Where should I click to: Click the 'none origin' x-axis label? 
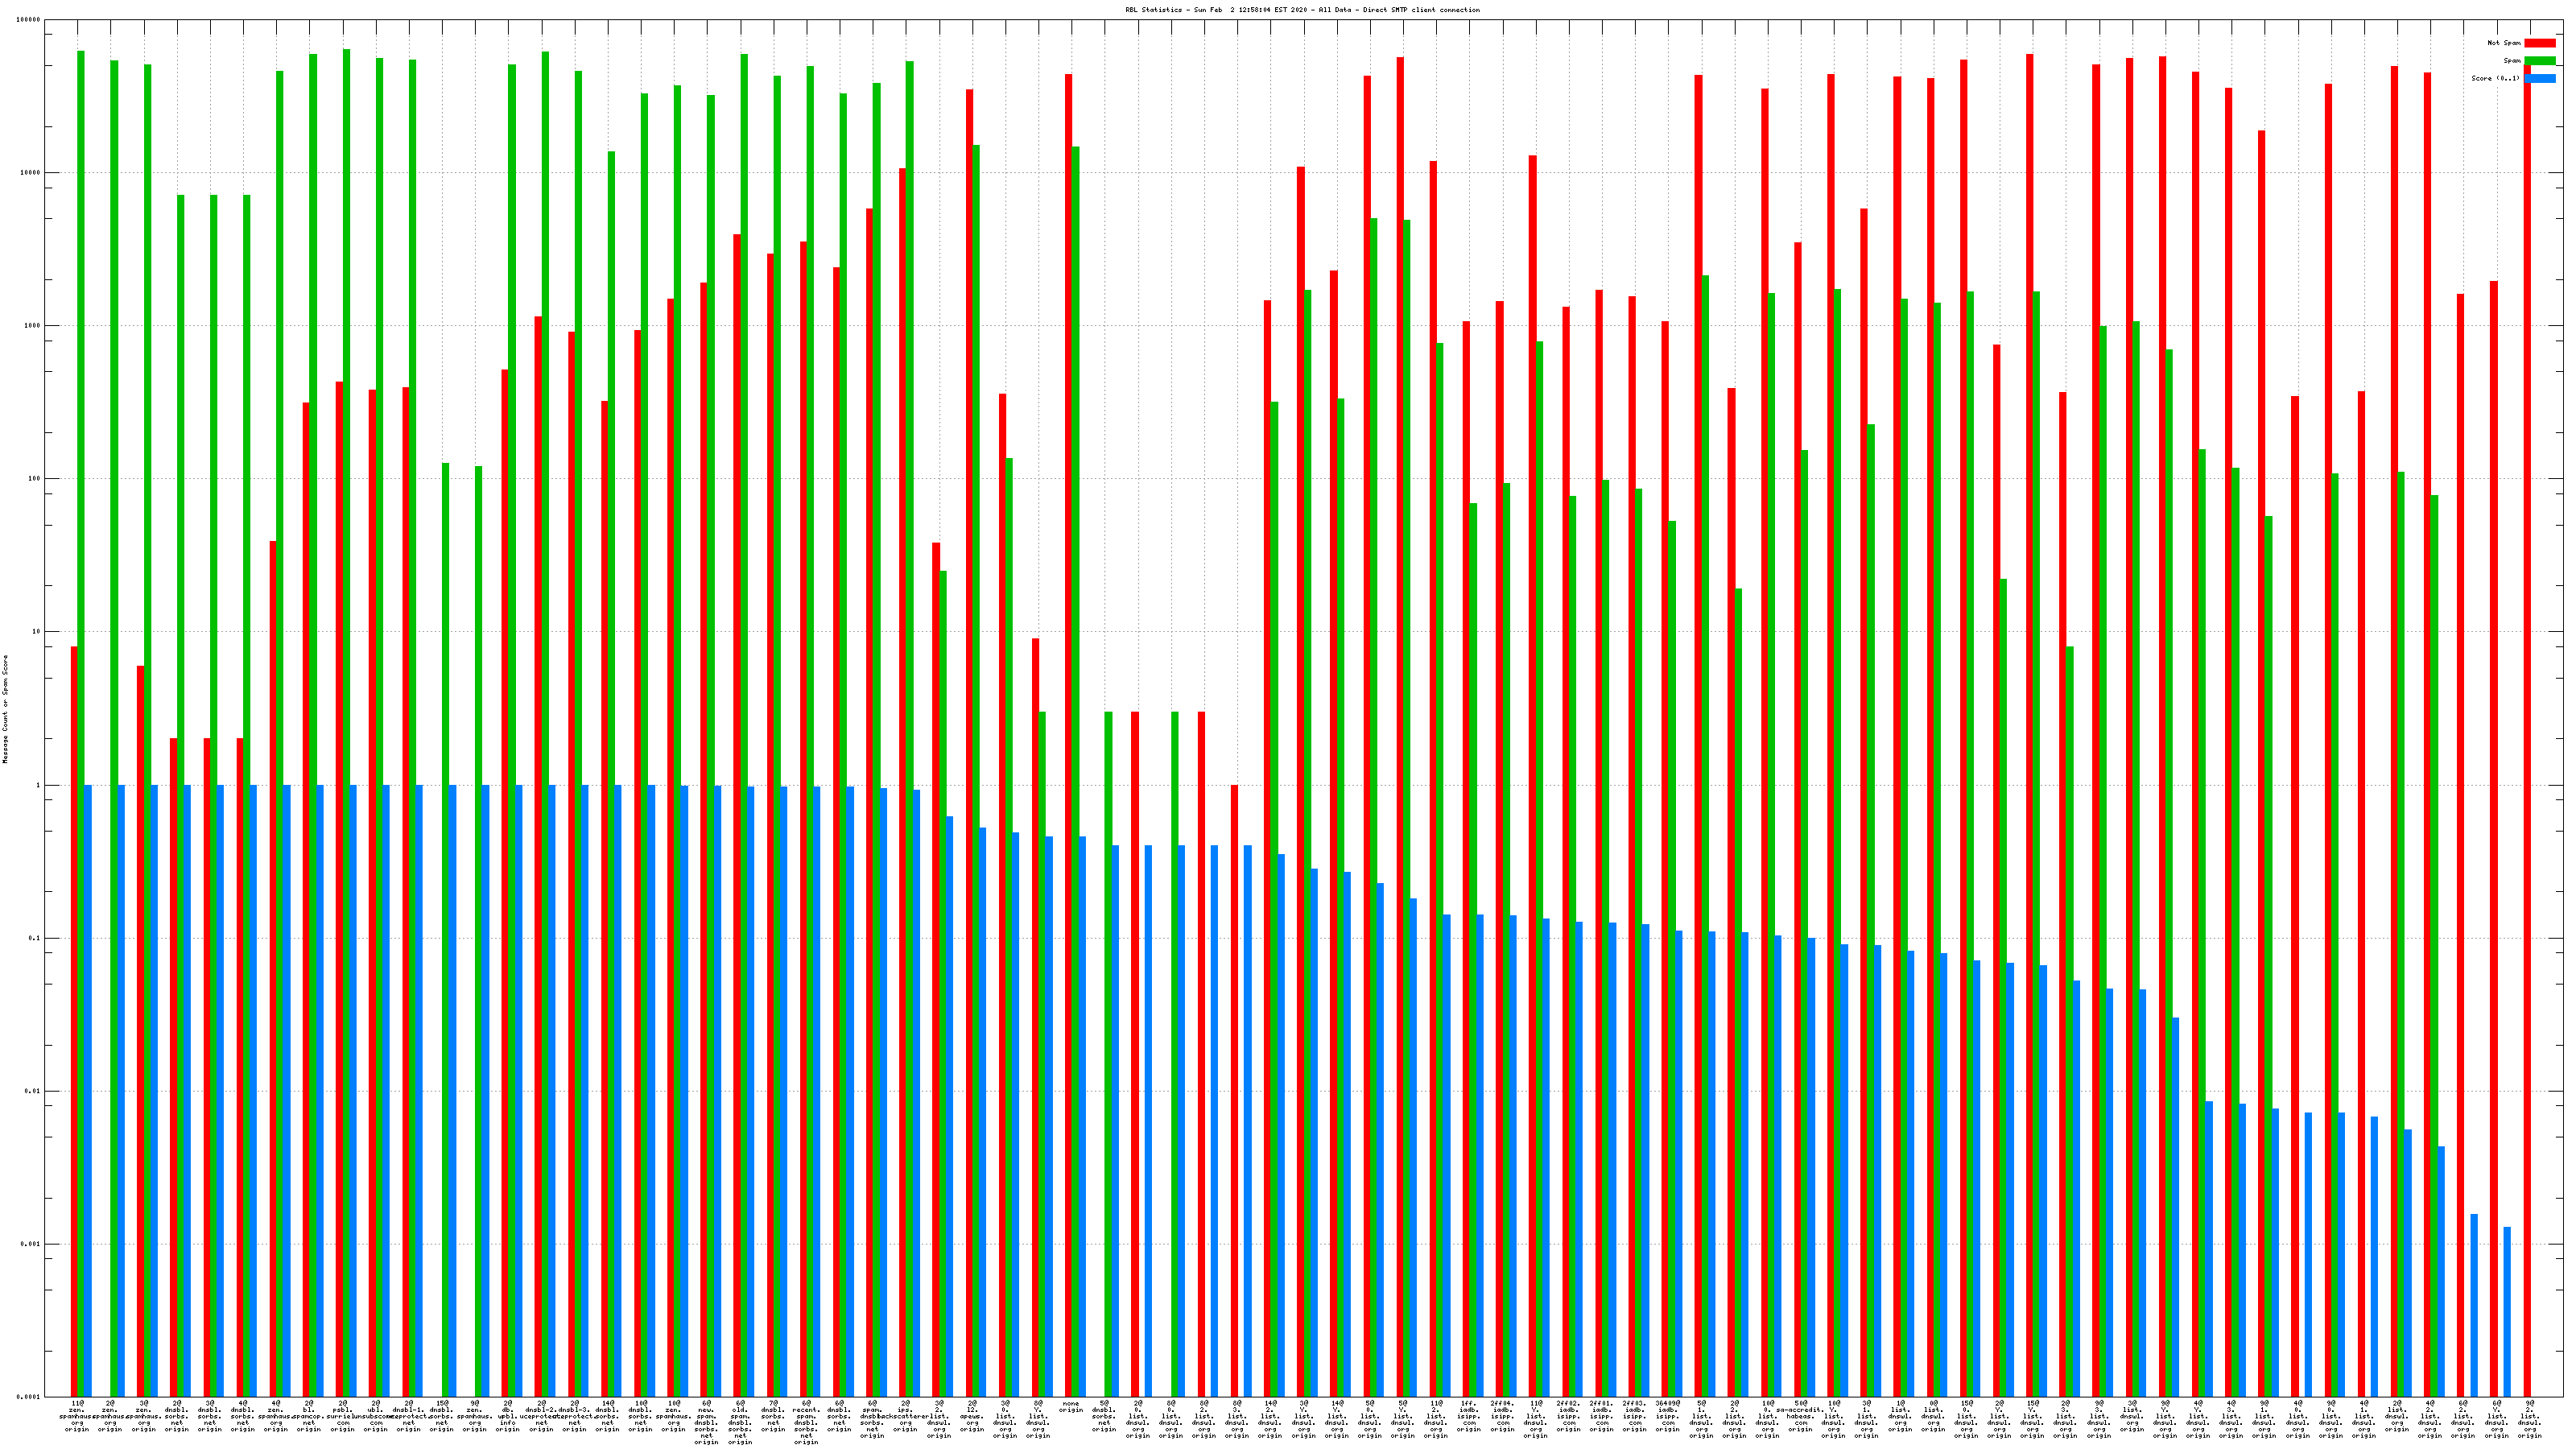click(1071, 1406)
